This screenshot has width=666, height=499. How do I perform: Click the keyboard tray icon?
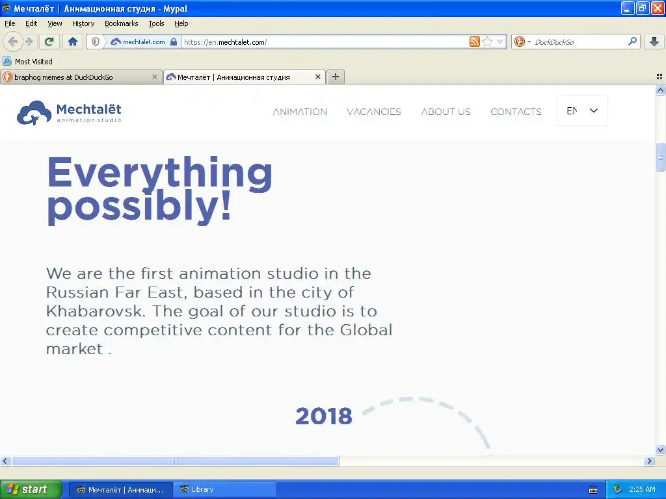[593, 490]
